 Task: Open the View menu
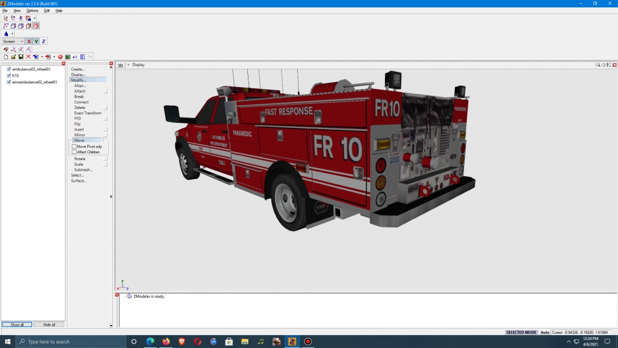pos(17,11)
